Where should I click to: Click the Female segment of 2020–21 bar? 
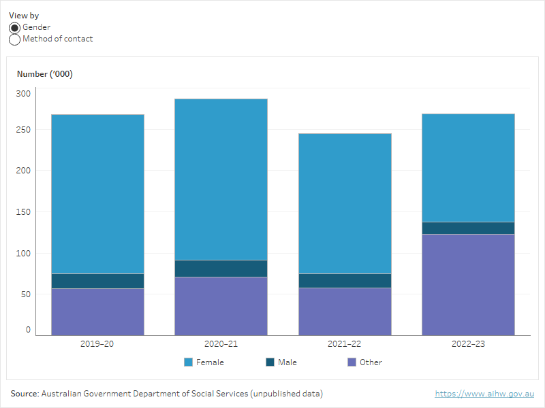click(221, 179)
